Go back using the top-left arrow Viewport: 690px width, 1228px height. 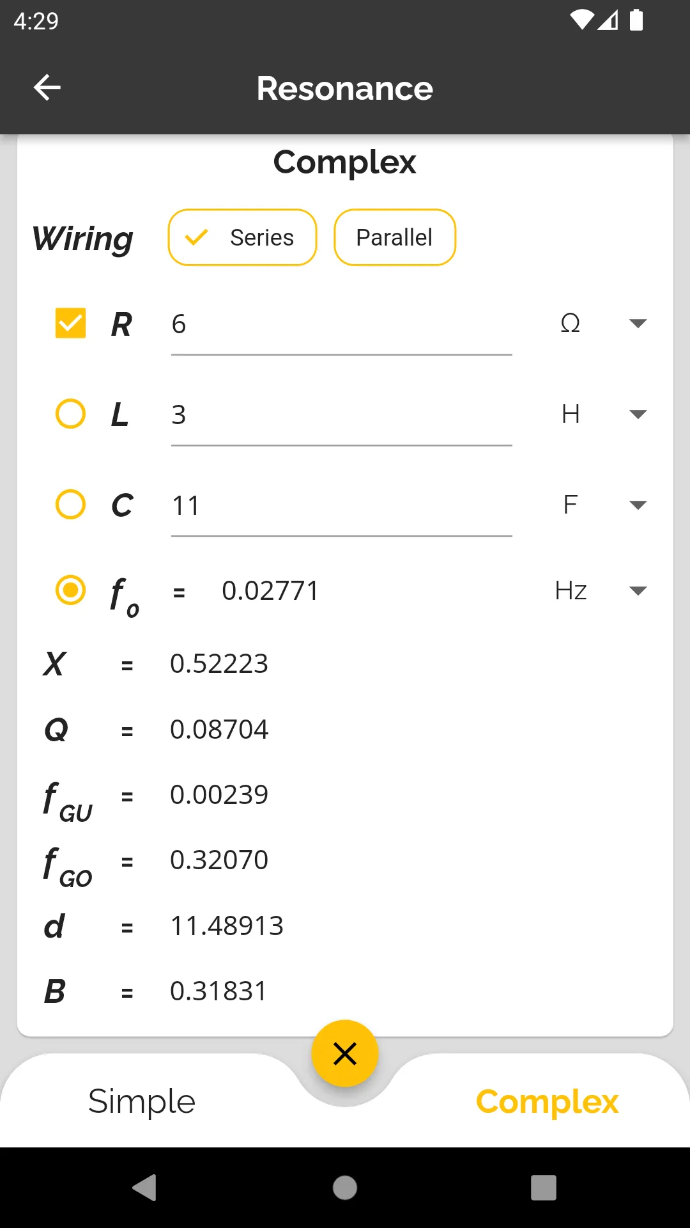point(47,88)
